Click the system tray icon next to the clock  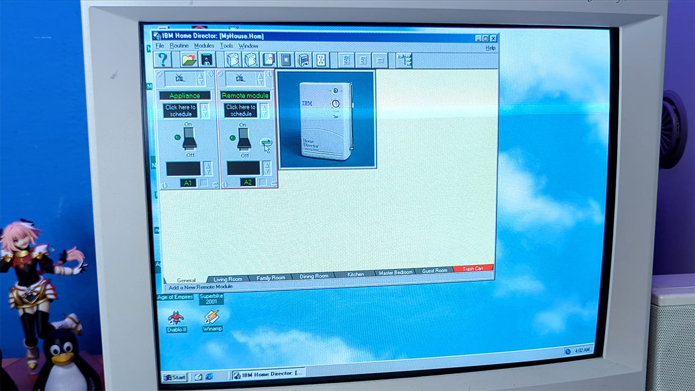pyautogui.click(x=568, y=351)
